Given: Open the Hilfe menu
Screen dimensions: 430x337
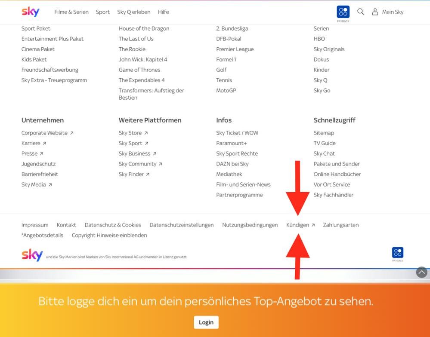Looking at the screenshot, I should [164, 12].
